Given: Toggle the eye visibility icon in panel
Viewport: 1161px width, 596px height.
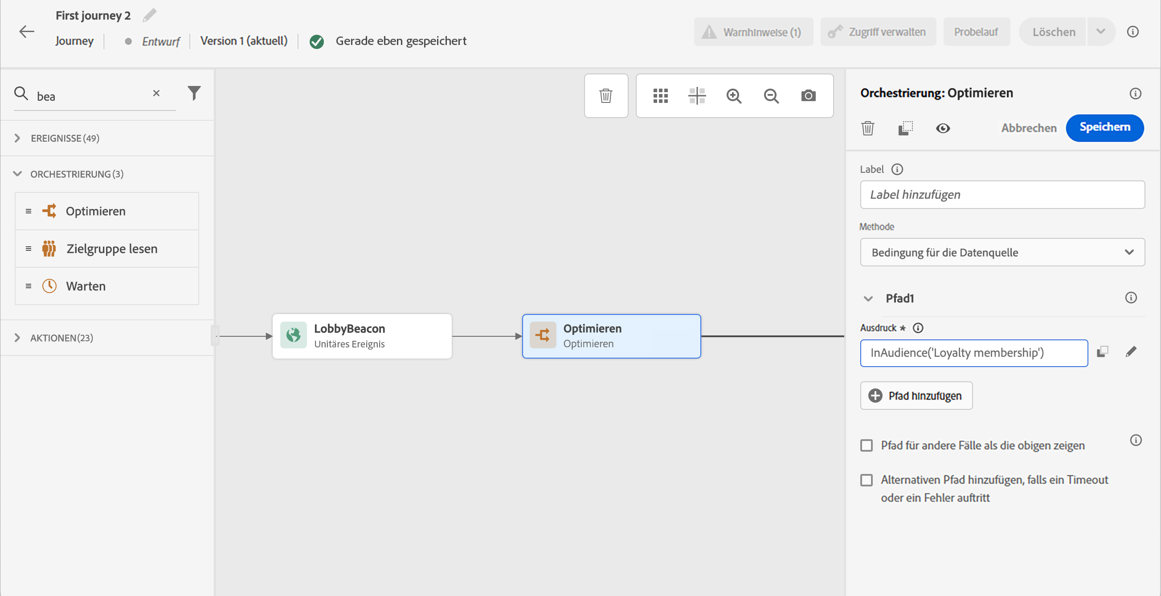Looking at the screenshot, I should pyautogui.click(x=942, y=128).
